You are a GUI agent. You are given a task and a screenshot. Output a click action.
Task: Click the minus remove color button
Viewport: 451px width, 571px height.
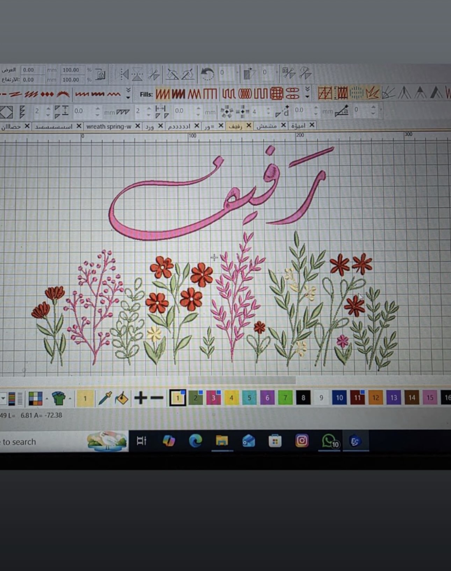point(157,398)
